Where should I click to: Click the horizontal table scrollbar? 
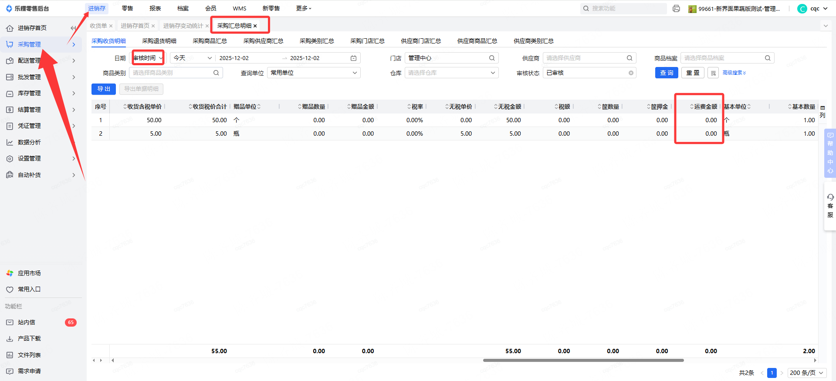(583, 360)
